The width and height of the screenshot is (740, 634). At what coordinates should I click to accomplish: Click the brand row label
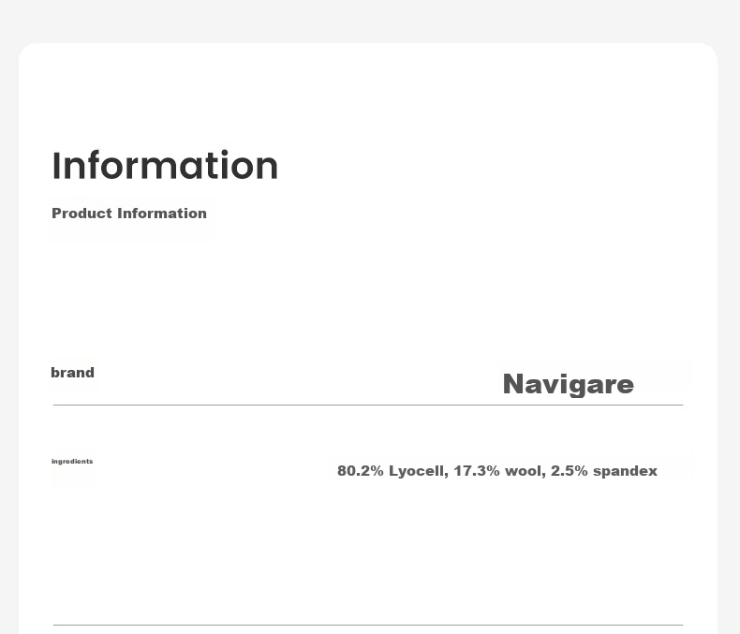click(x=73, y=373)
